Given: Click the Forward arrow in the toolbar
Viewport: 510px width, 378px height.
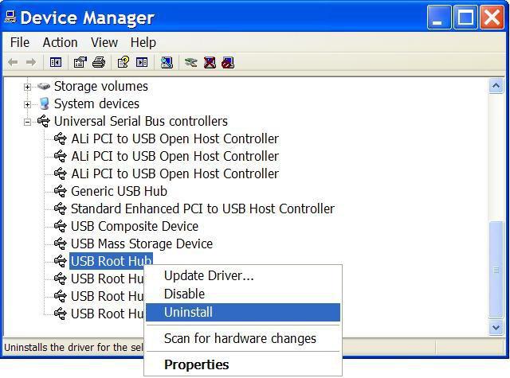Looking at the screenshot, I should click(31, 62).
